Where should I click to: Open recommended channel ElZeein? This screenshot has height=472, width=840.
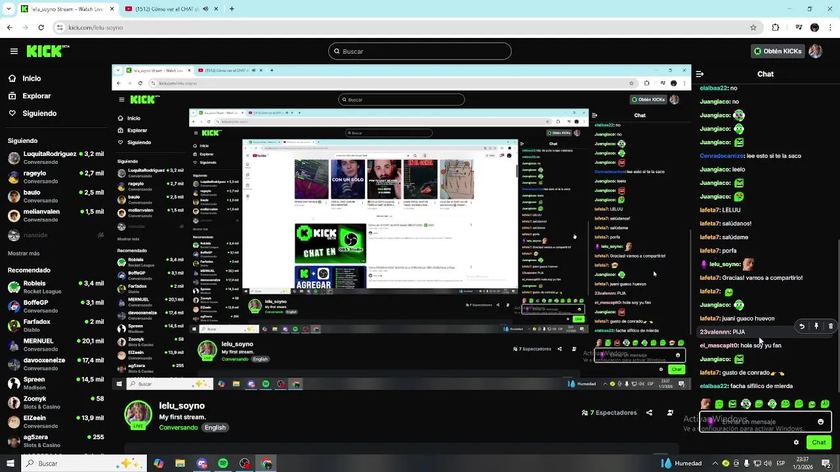coord(55,422)
